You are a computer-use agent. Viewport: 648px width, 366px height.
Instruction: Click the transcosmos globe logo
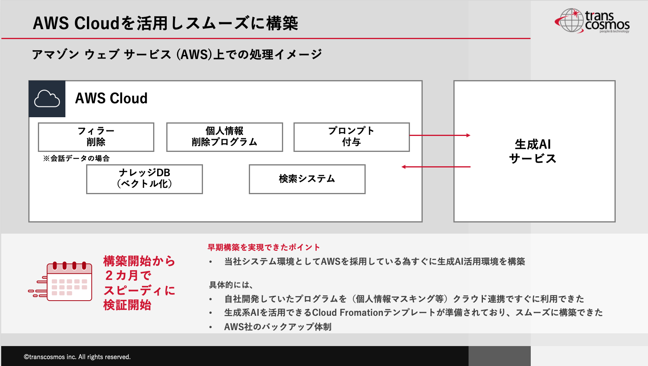(x=570, y=20)
